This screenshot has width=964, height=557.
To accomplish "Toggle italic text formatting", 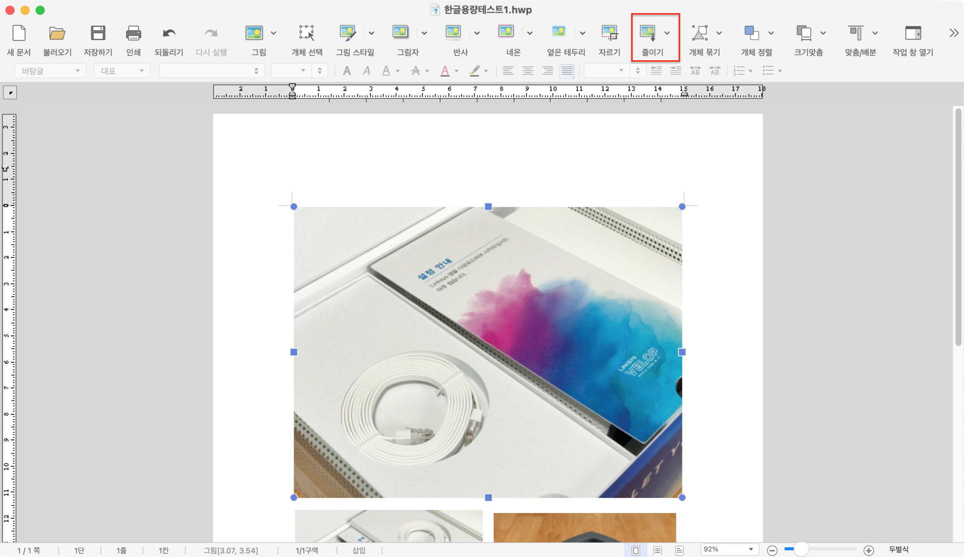I will [x=366, y=71].
